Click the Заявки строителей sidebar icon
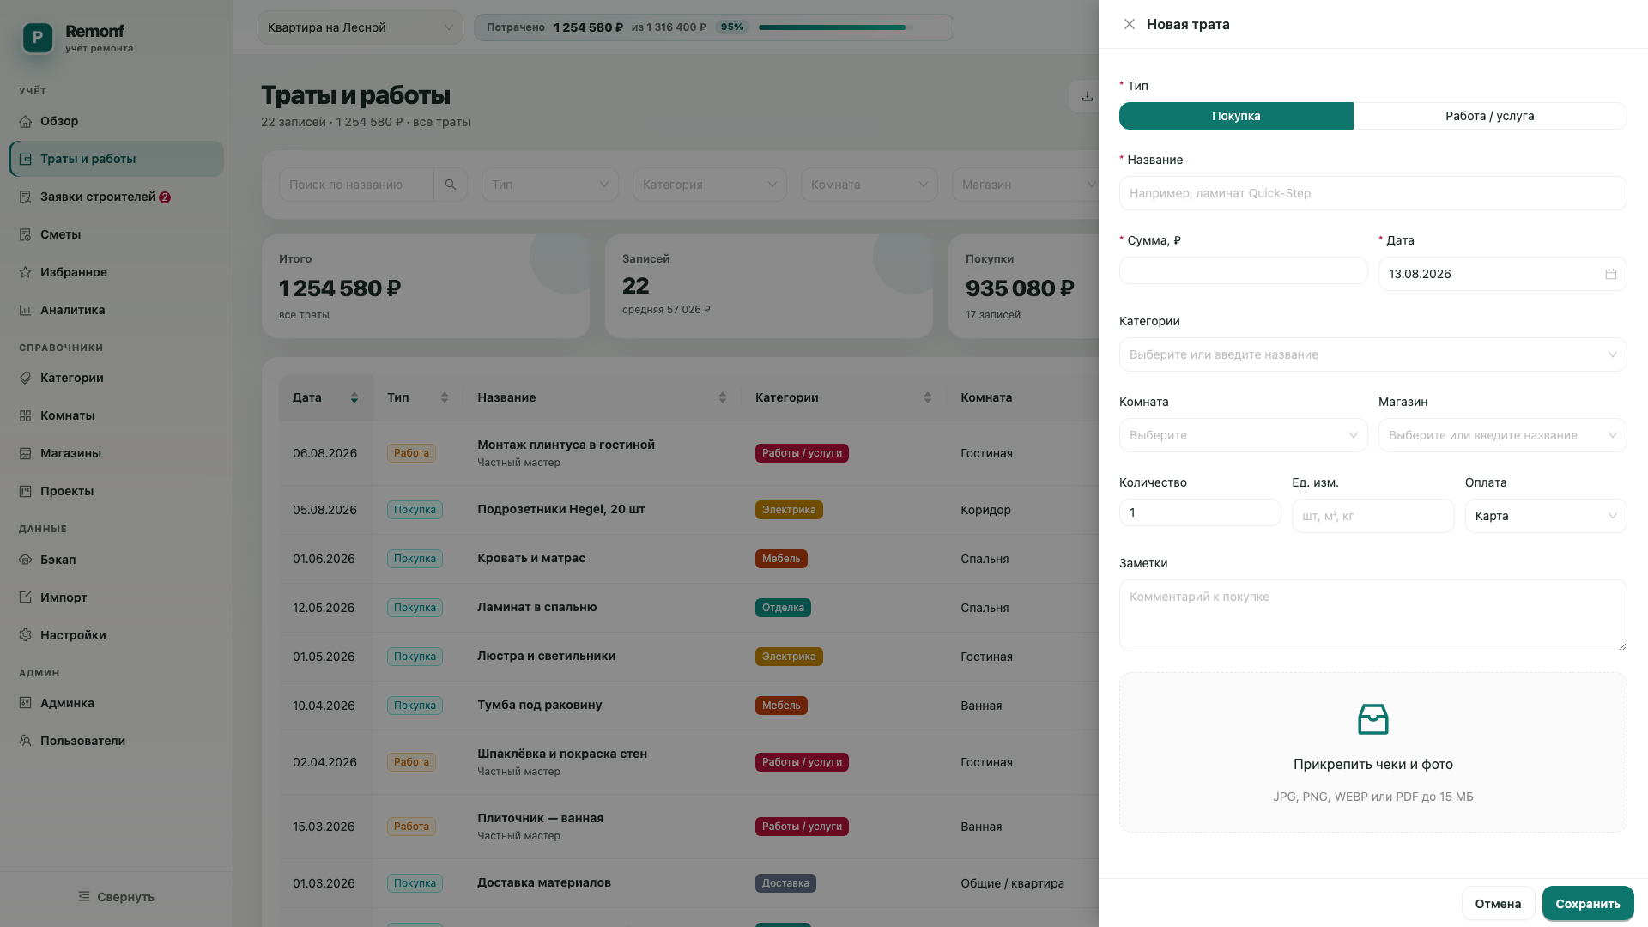The width and height of the screenshot is (1648, 927). 26,197
